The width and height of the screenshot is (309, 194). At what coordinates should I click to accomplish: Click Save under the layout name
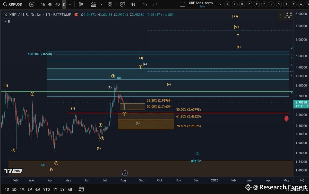point(202,6)
